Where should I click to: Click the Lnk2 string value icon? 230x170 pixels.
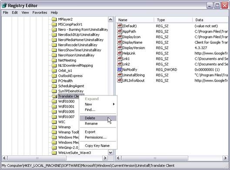120,64
